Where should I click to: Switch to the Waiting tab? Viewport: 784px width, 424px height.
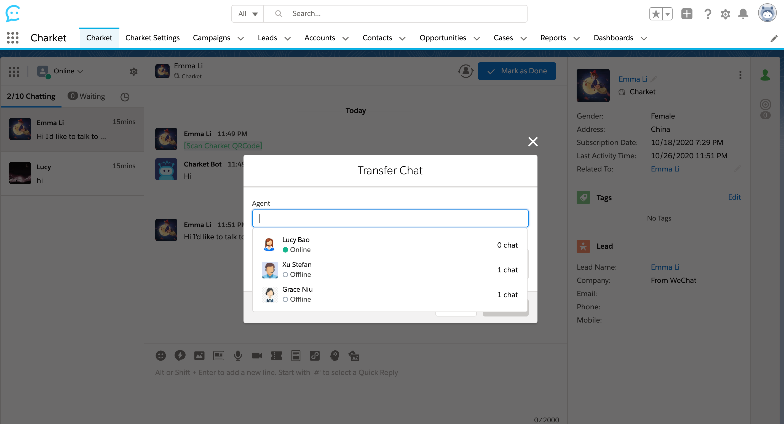86,96
